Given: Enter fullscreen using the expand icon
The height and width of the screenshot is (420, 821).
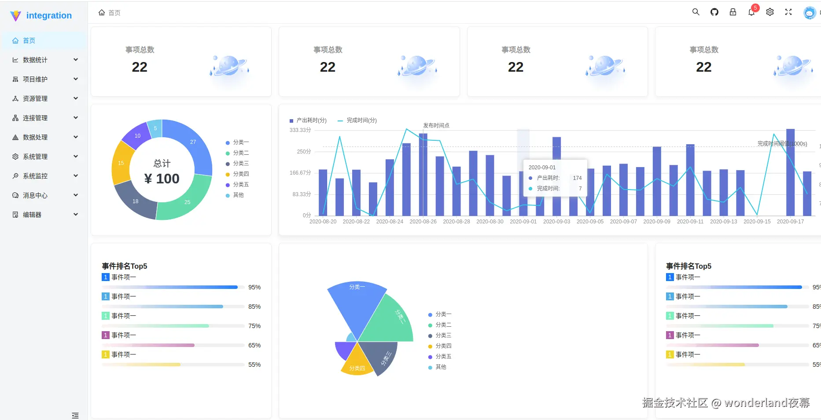Looking at the screenshot, I should click(788, 12).
